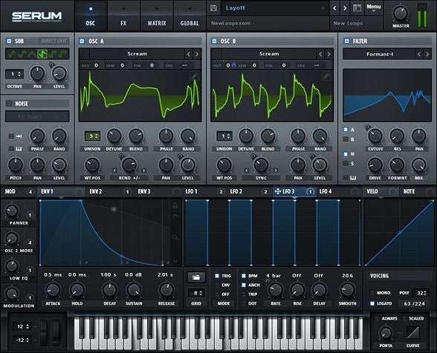Toggle filter routing for oscillator B

click(x=346, y=139)
